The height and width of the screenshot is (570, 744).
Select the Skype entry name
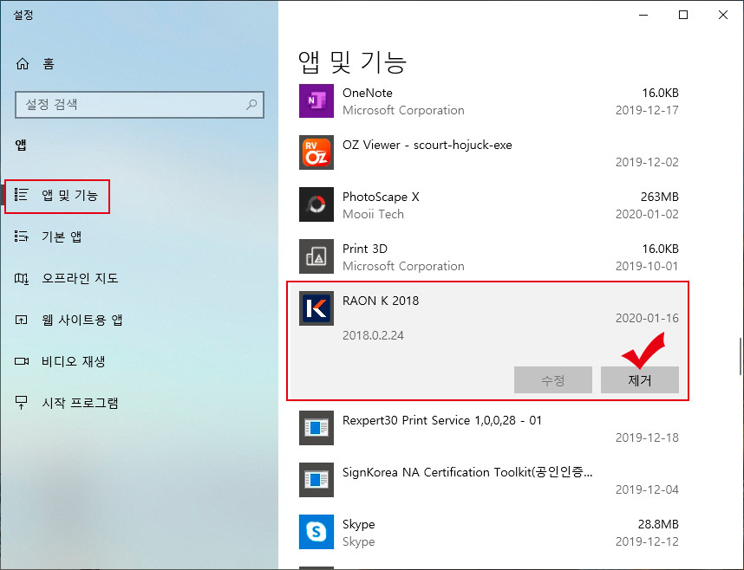[359, 524]
